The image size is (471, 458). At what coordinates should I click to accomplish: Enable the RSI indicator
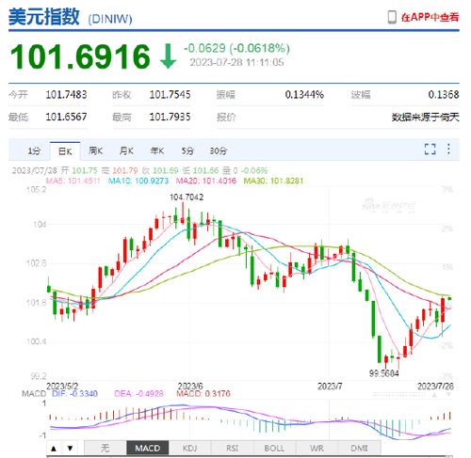tap(232, 448)
